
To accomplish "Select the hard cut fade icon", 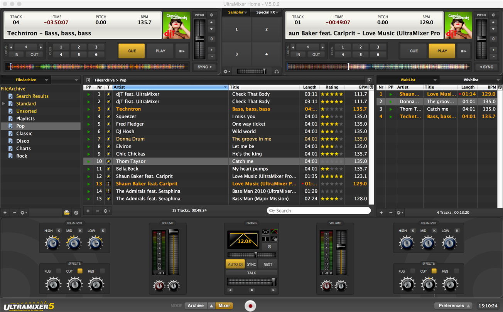I will pos(266,238).
